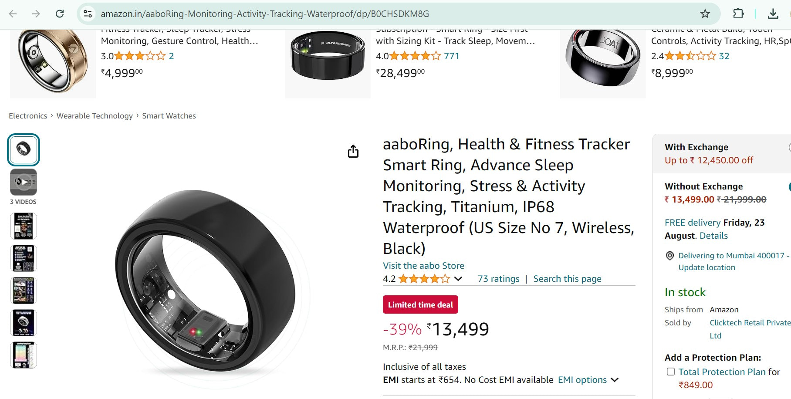Select the Titanium product image thumbnail
Screen dimensions: 791x399
[24, 323]
